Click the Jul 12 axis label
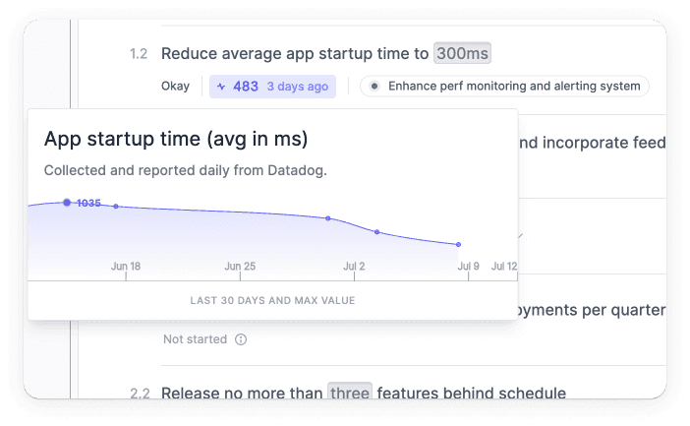Viewport: 690px width, 426px height. pos(504,266)
